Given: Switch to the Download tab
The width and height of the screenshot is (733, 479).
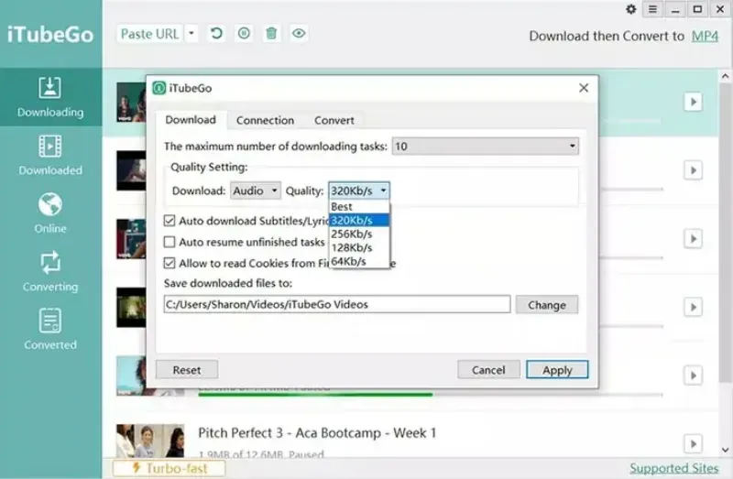Looking at the screenshot, I should [191, 120].
